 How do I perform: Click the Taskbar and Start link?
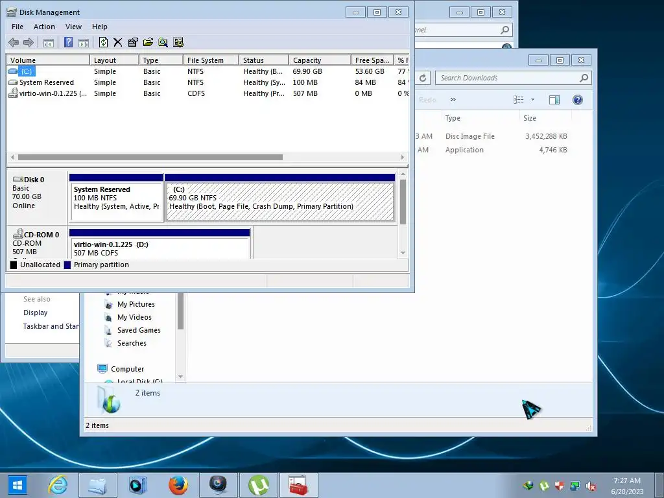(x=51, y=326)
